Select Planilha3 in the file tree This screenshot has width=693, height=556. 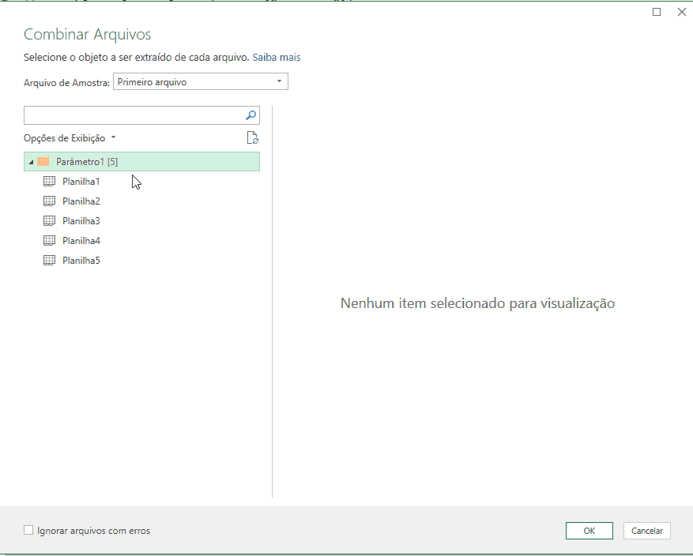coord(81,220)
